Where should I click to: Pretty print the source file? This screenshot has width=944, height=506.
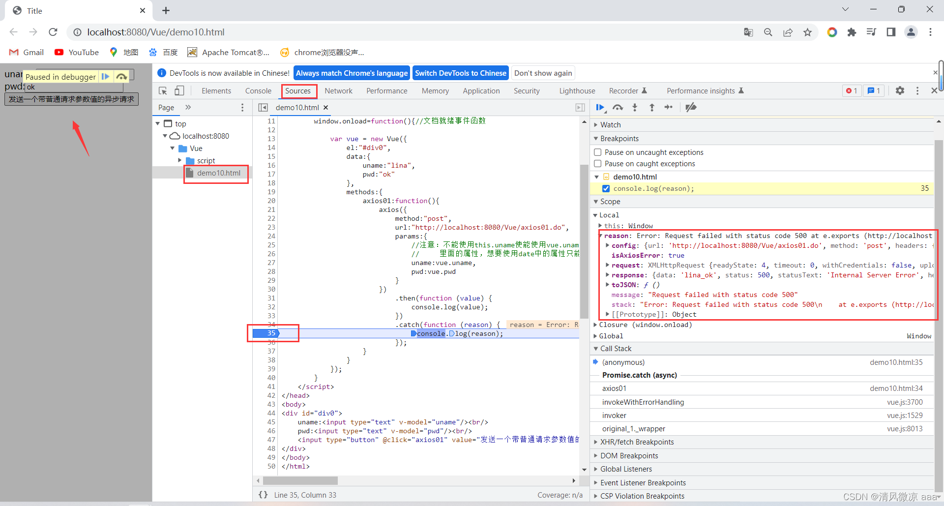pyautogui.click(x=263, y=495)
